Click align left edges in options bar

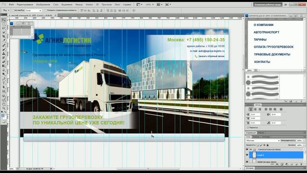click(94, 10)
